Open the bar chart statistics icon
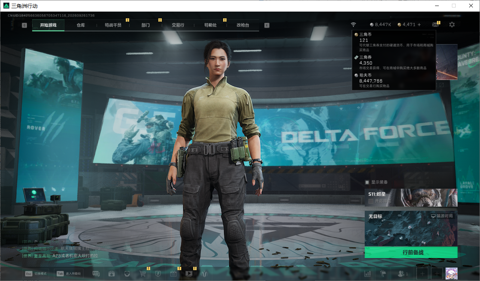480x281 pixels. pyautogui.click(x=368, y=274)
